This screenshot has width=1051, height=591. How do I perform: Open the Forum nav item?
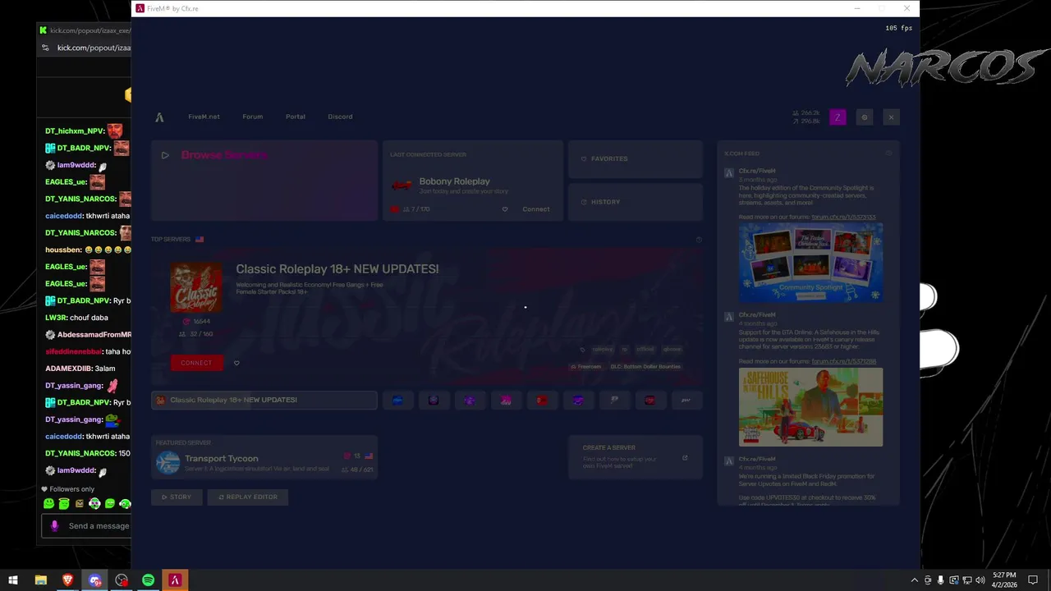point(253,117)
